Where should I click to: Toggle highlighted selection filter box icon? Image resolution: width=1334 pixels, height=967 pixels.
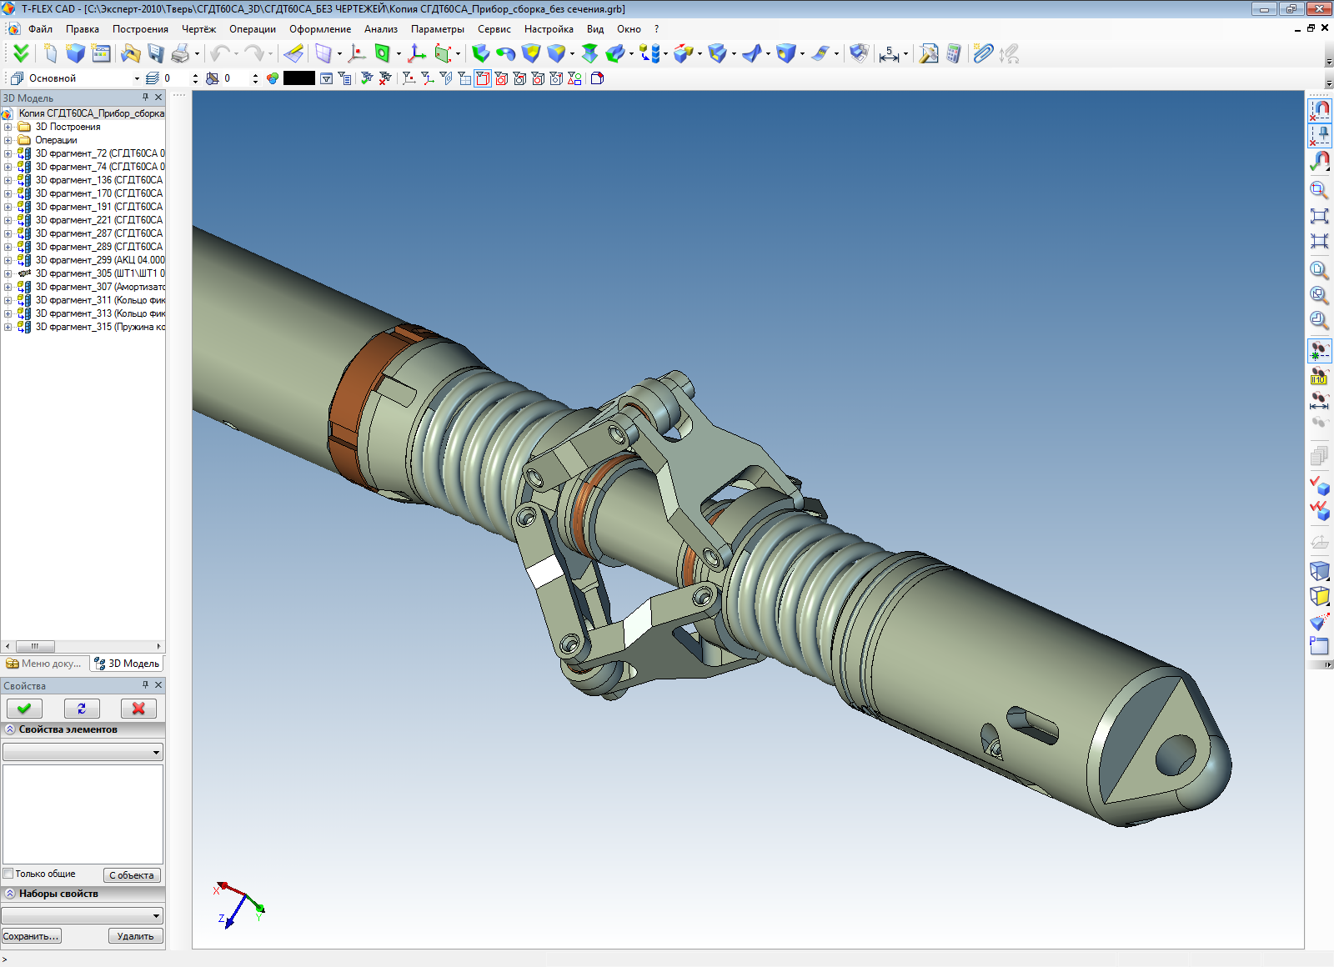(483, 78)
